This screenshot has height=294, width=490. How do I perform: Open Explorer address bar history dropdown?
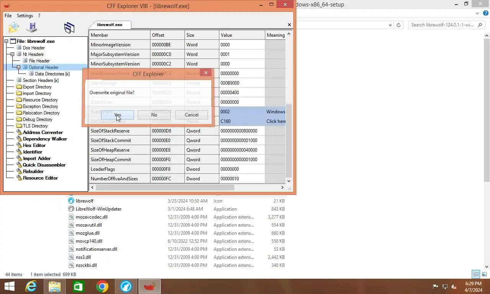coord(390,25)
